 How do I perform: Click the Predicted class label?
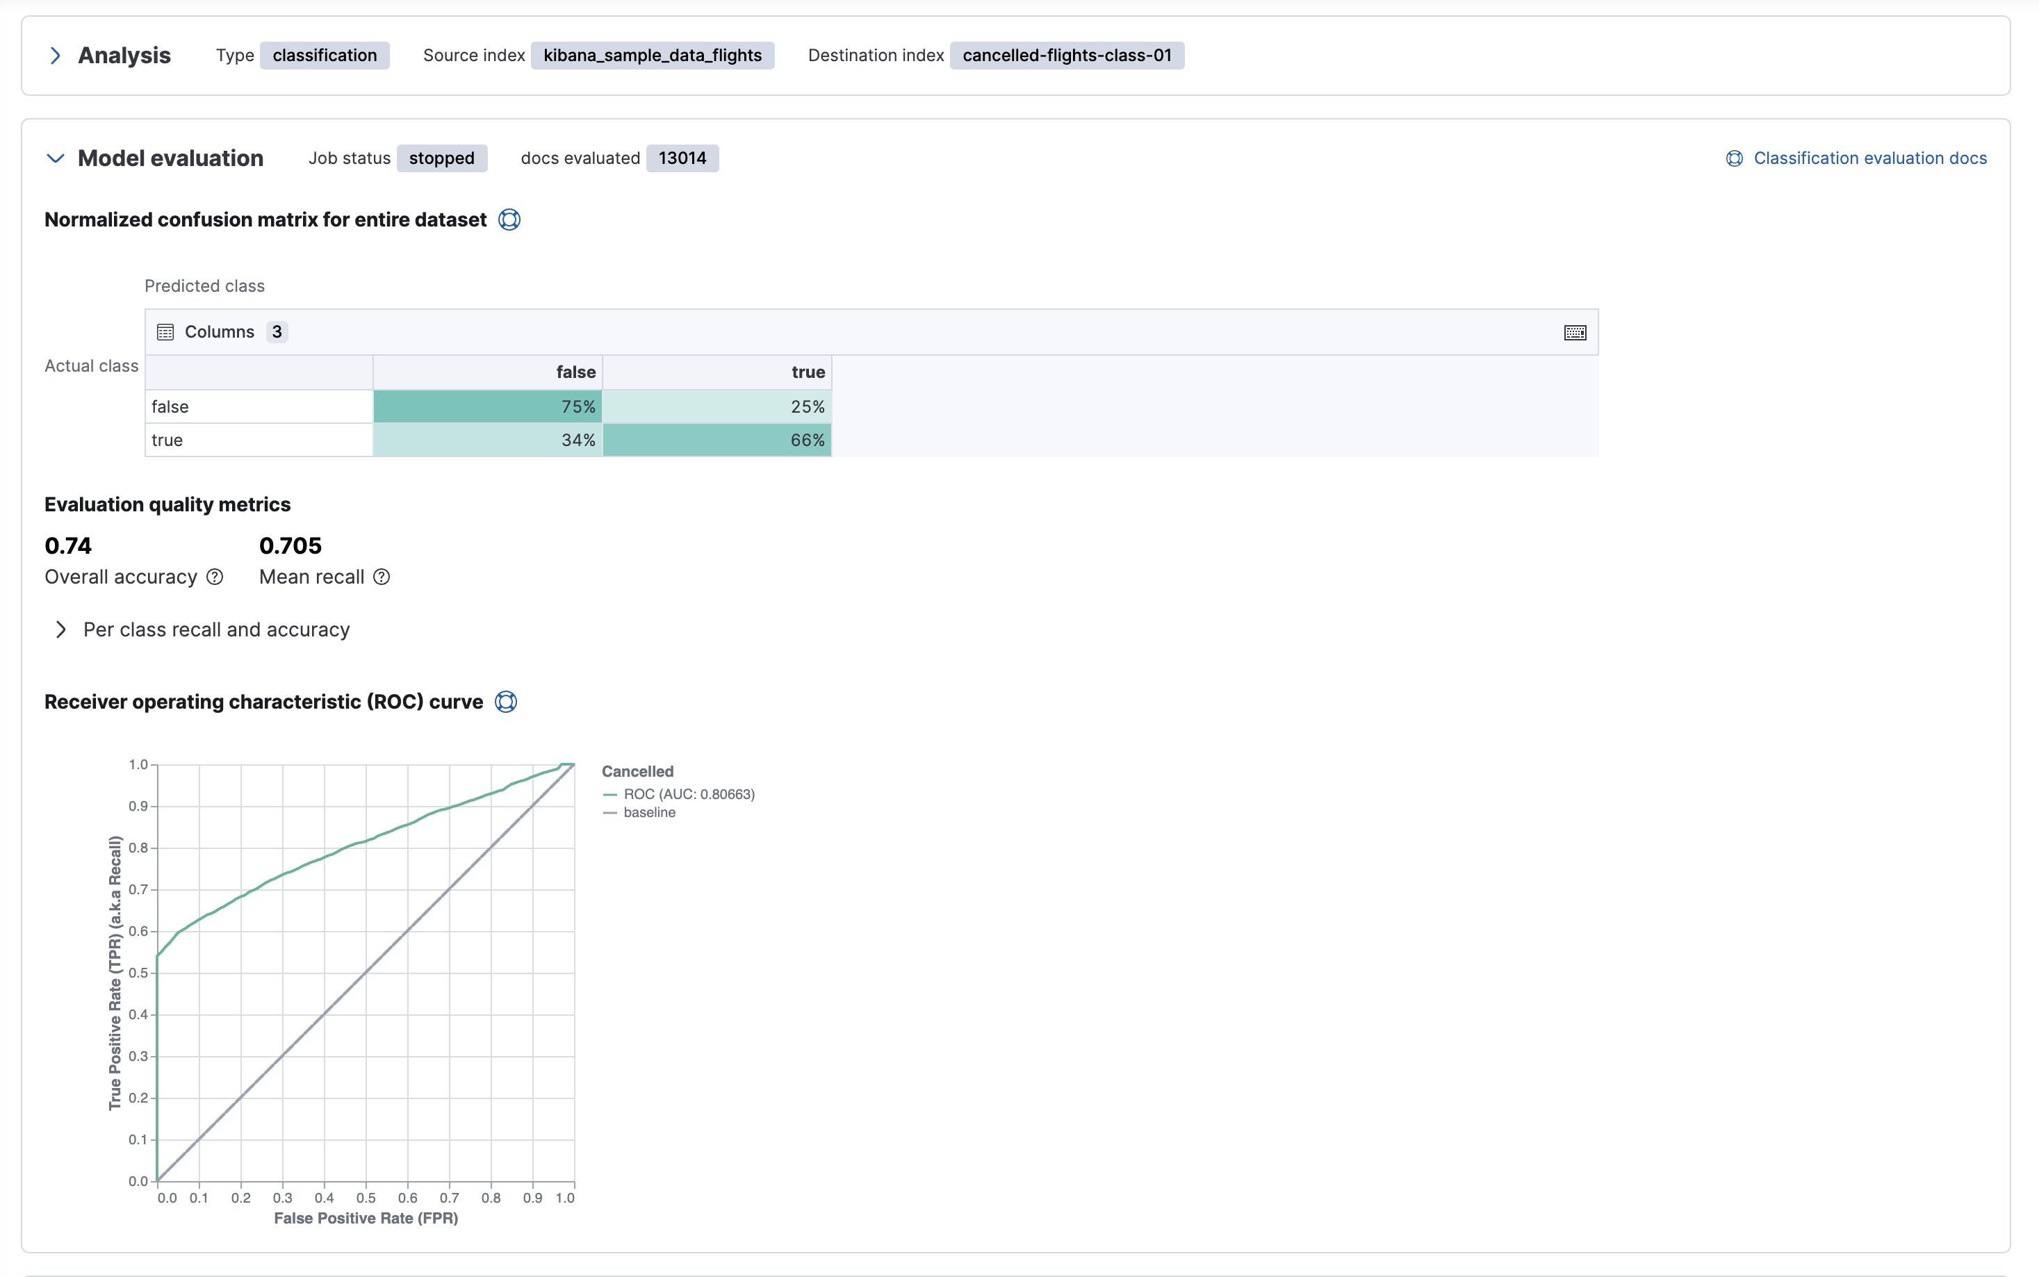(x=204, y=286)
